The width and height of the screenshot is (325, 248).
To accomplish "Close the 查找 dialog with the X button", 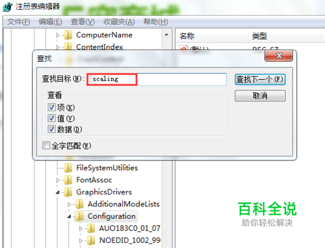I will coord(279,56).
